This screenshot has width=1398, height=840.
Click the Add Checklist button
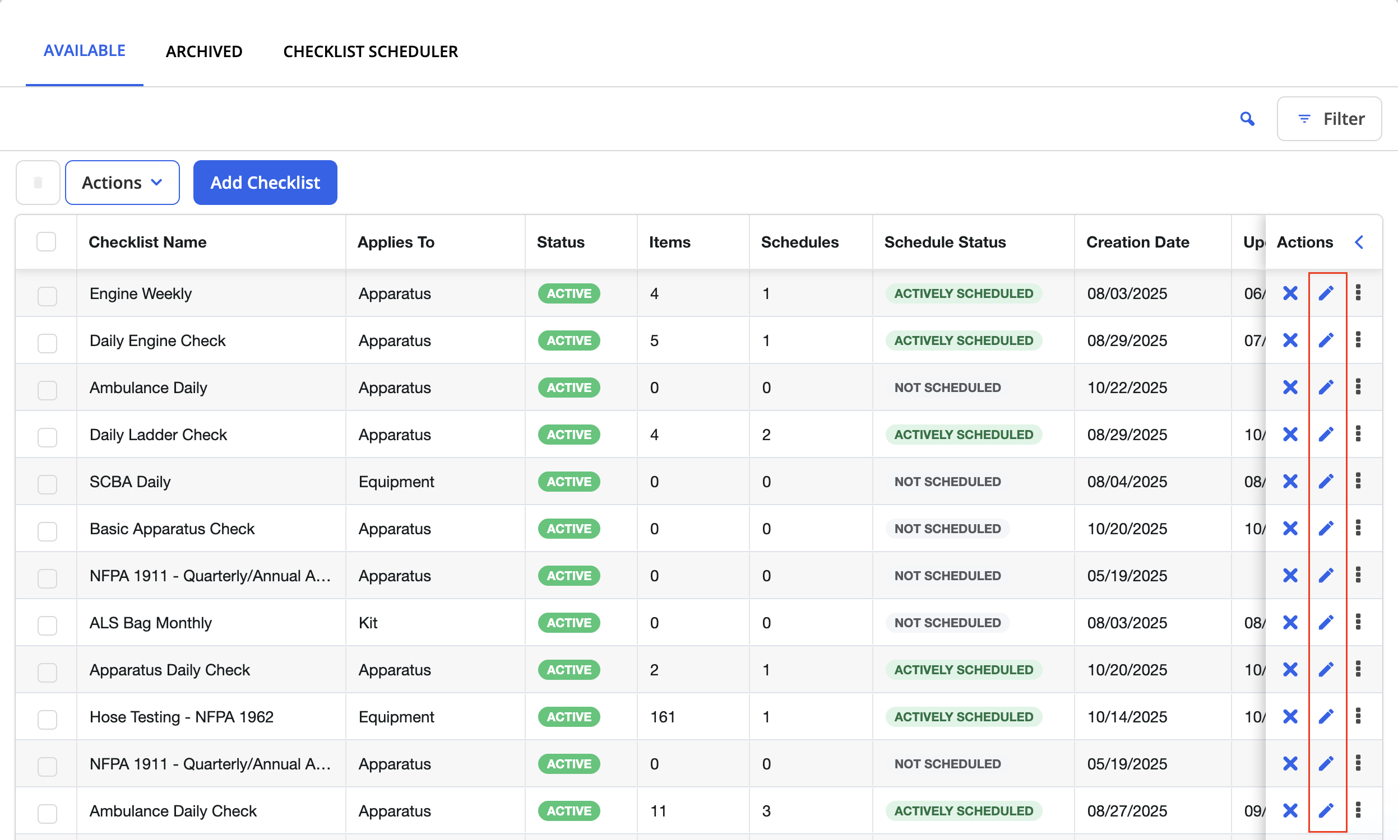tap(265, 182)
